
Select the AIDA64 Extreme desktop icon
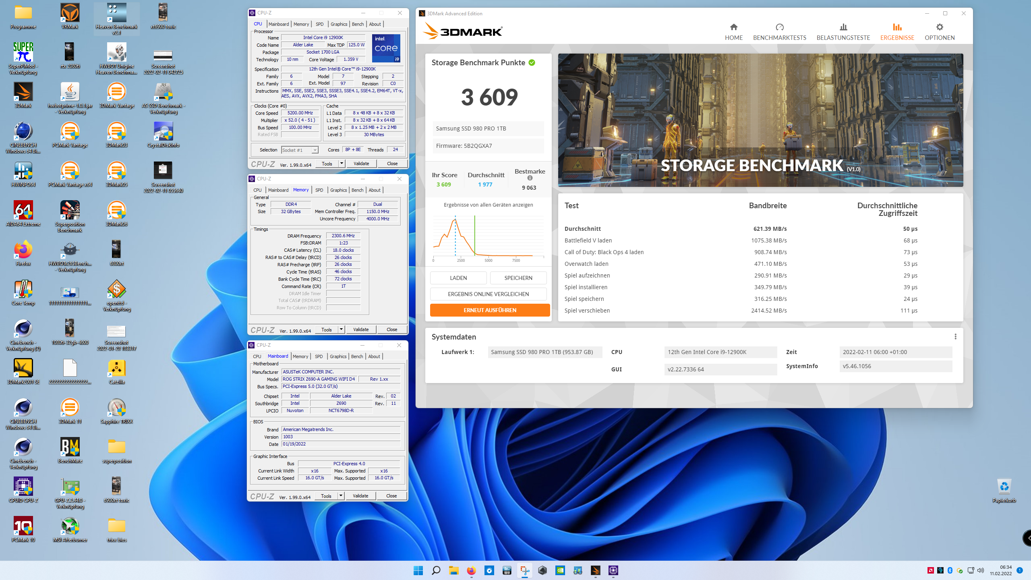(23, 214)
